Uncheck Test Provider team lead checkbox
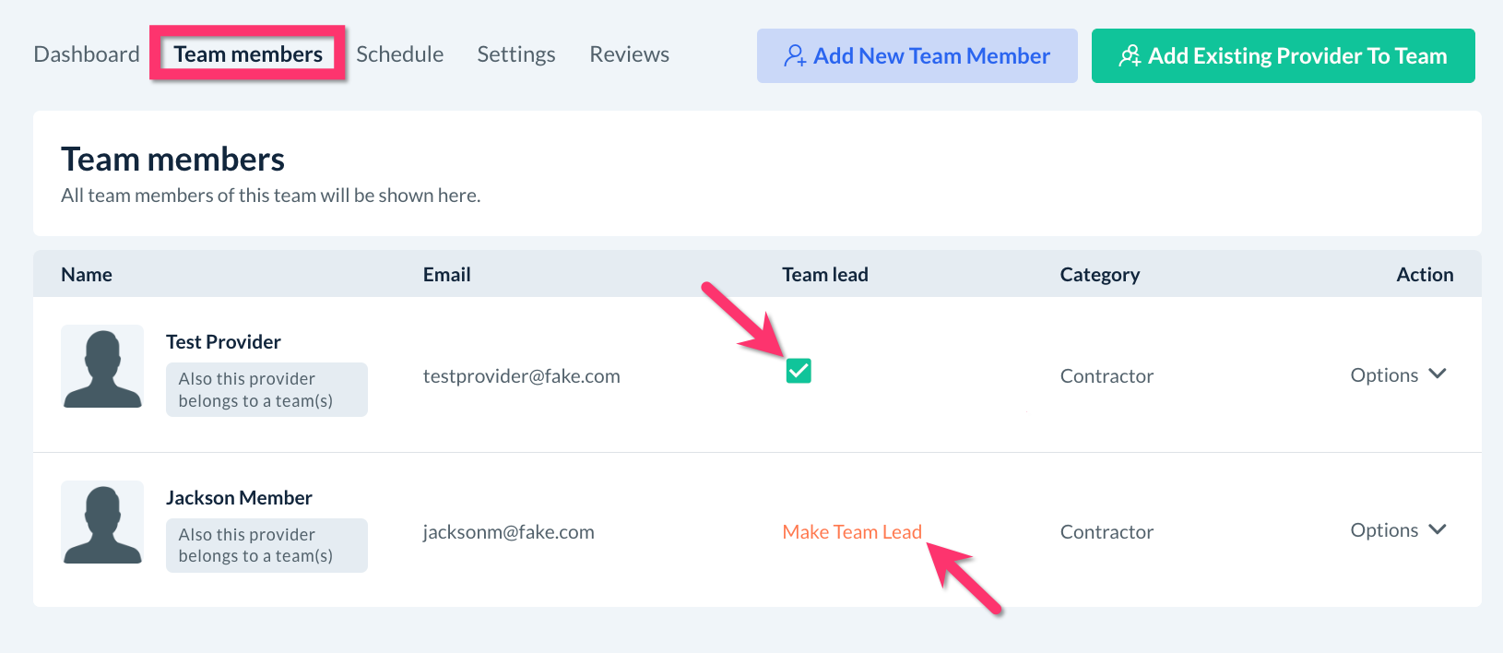The image size is (1503, 653). click(x=799, y=371)
